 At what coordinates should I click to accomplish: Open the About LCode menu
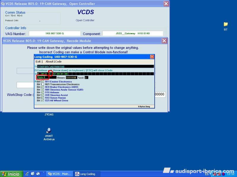click(54, 62)
